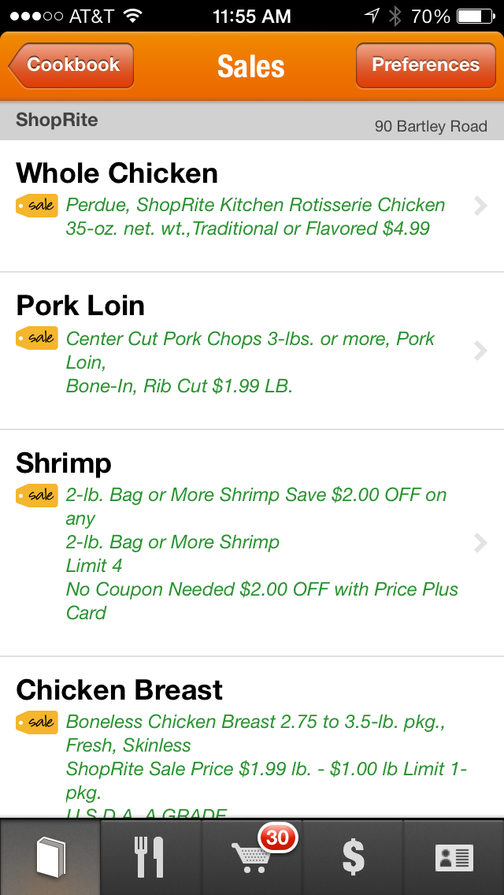
Task: Tap the sale tag beside Whole Chicken
Action: pyautogui.click(x=37, y=206)
